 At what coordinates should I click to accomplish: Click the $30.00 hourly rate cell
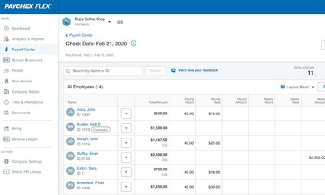(214, 187)
